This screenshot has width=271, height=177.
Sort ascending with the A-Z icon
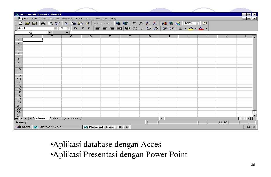pos(148,23)
